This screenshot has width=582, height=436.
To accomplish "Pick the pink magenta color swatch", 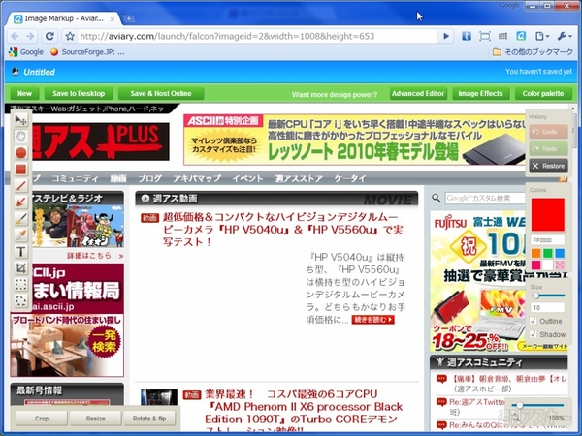I will pos(536,265).
